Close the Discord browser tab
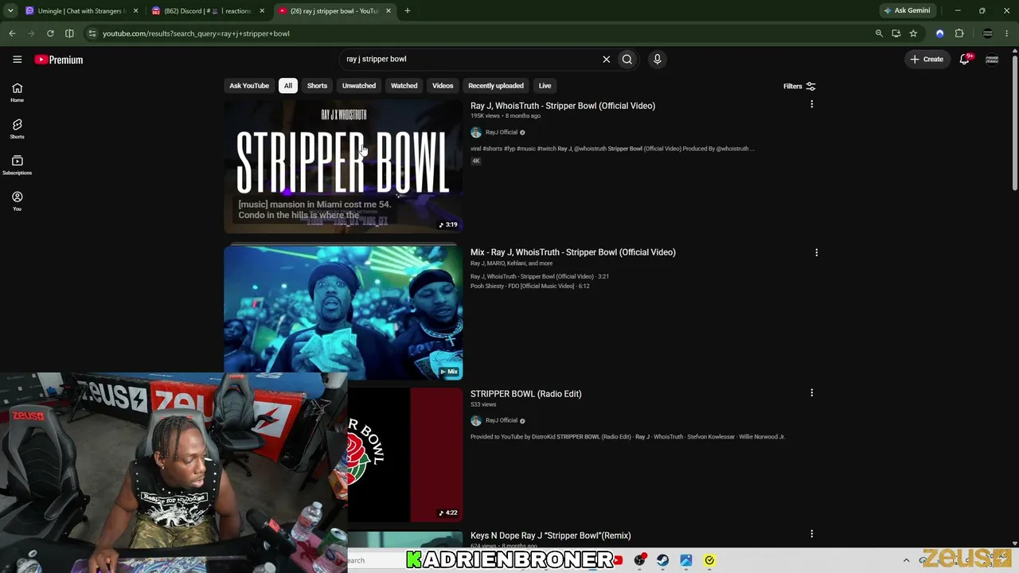 click(262, 11)
